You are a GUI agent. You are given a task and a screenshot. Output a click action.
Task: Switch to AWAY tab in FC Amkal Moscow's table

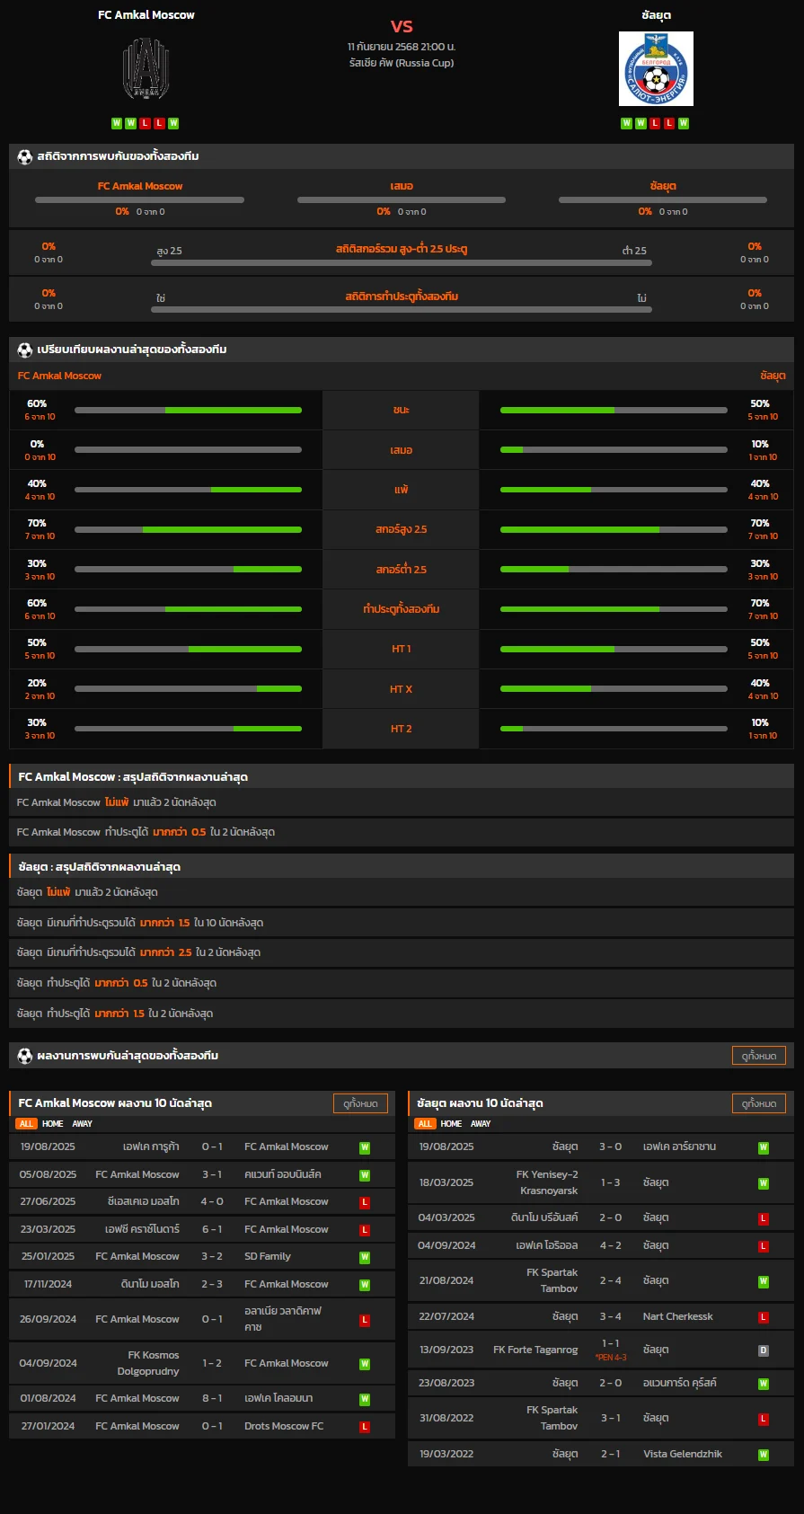(83, 1124)
